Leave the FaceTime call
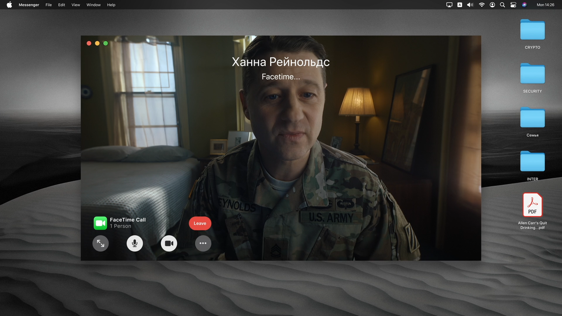 tap(200, 223)
